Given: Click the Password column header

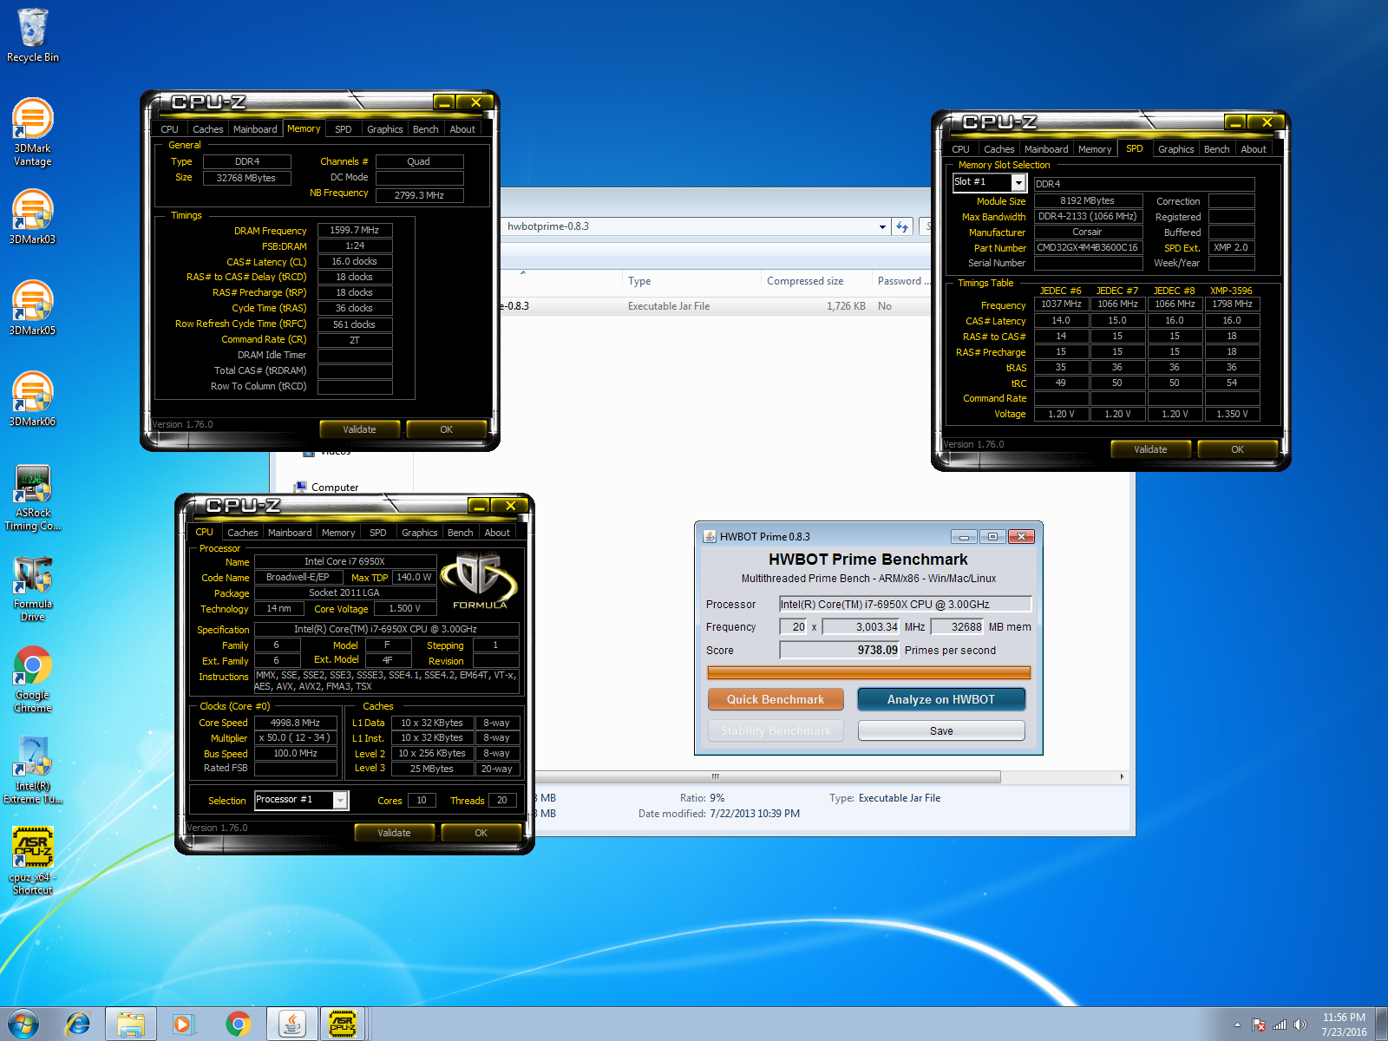Looking at the screenshot, I should click(902, 281).
